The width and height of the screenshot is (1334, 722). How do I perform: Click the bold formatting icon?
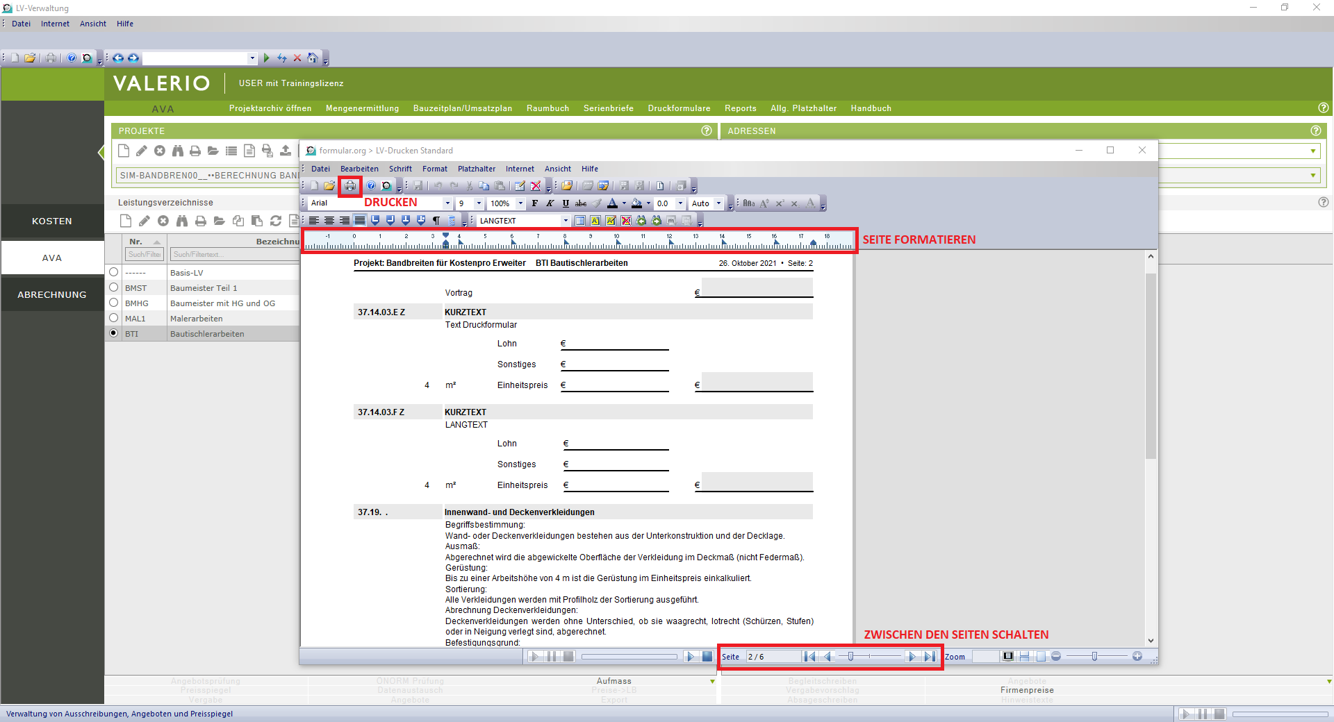coord(534,203)
